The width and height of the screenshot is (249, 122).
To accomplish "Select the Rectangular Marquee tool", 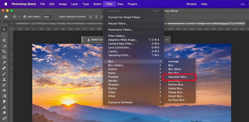I will coord(4,35).
